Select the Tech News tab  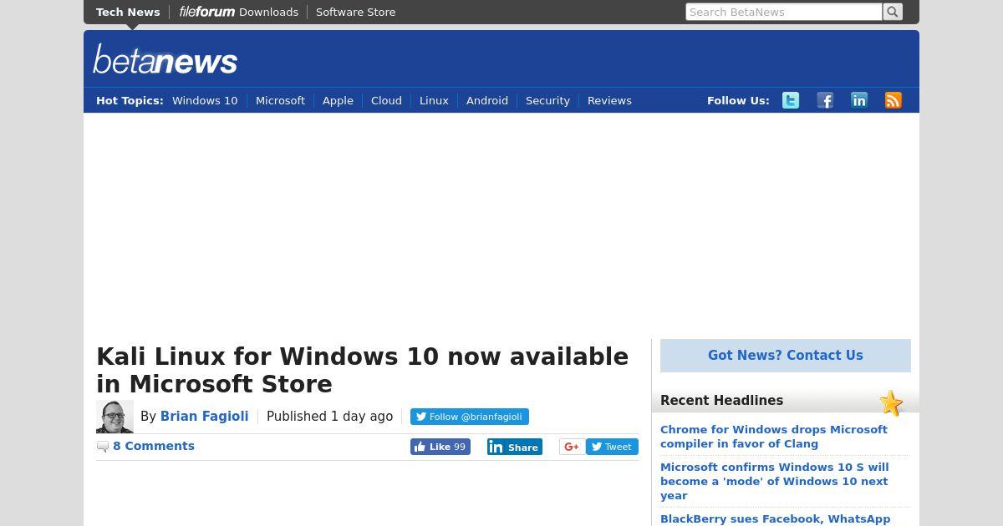[128, 12]
